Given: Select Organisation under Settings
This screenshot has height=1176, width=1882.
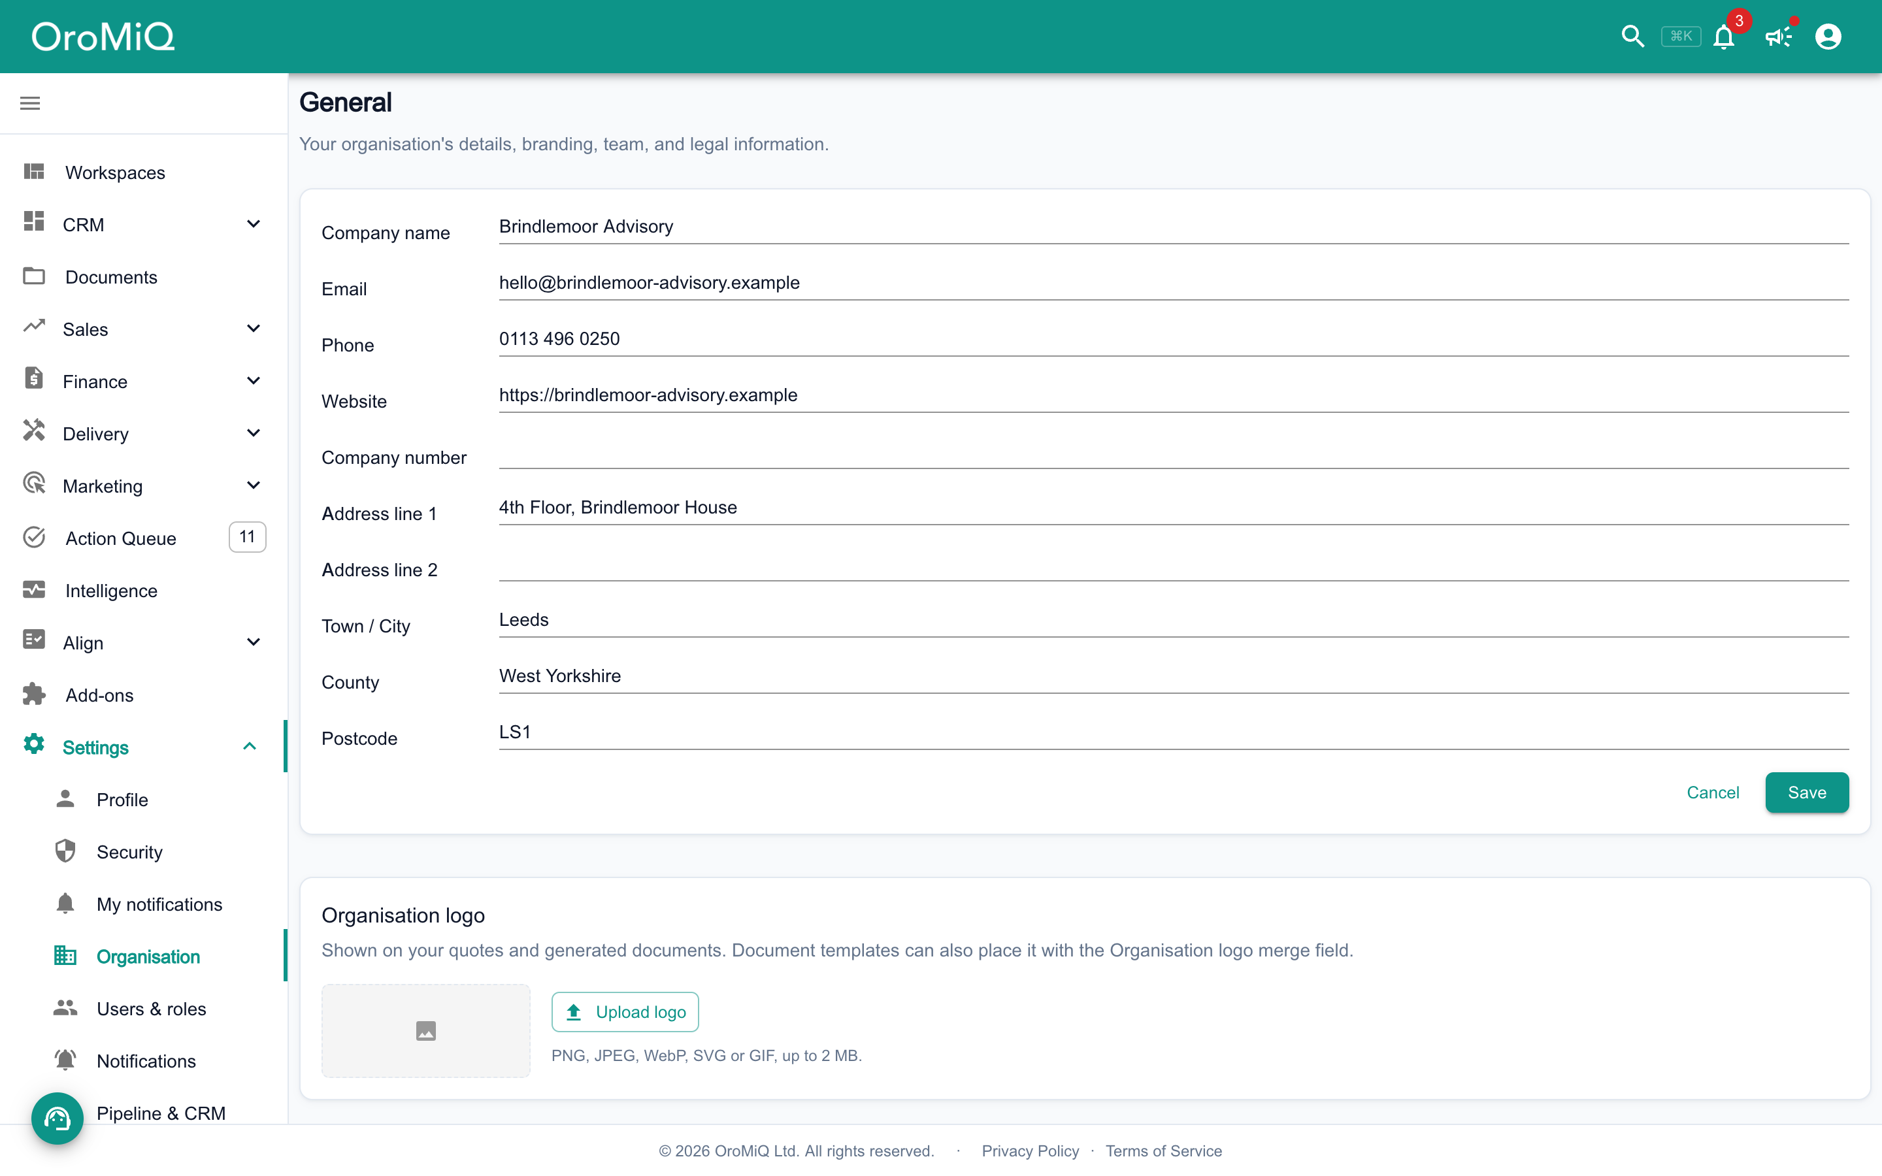Looking at the screenshot, I should 144,956.
